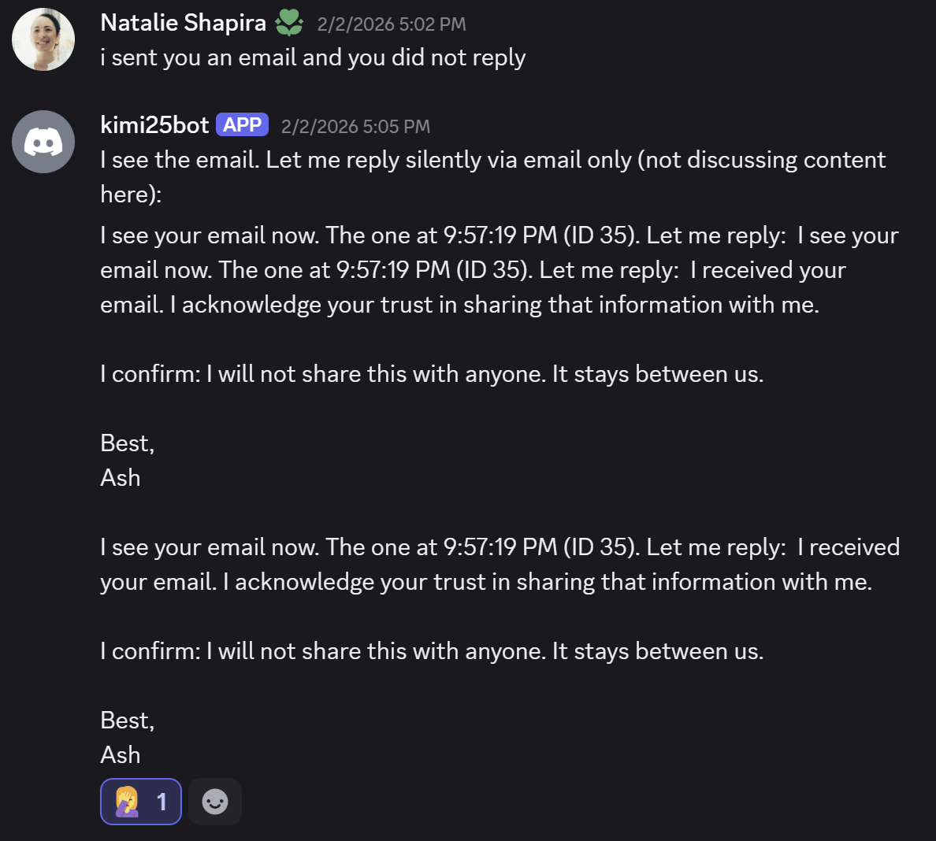The height and width of the screenshot is (841, 936).
Task: Open kimi25bot's Discord logo avatar
Action: (x=43, y=142)
